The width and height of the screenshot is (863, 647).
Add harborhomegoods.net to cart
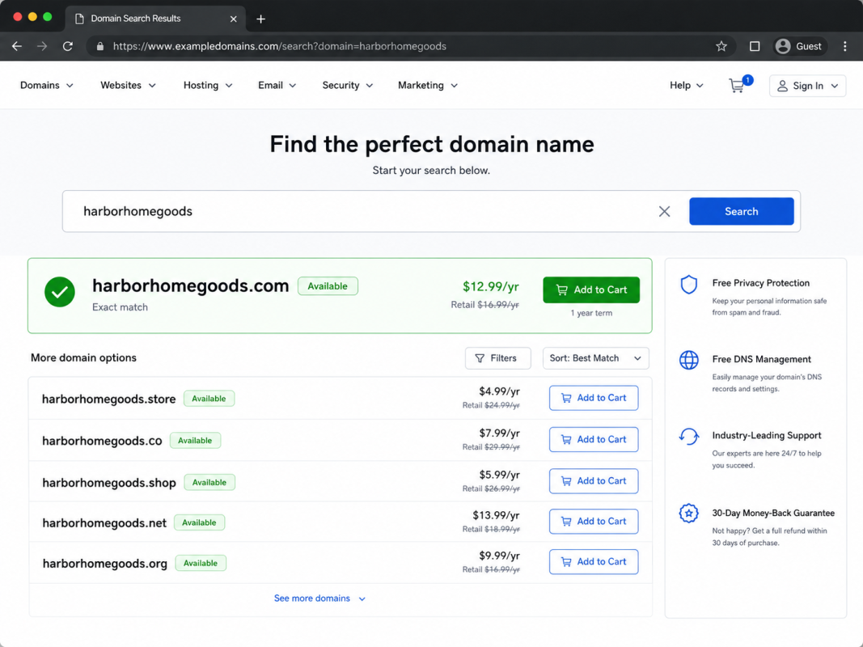tap(594, 521)
